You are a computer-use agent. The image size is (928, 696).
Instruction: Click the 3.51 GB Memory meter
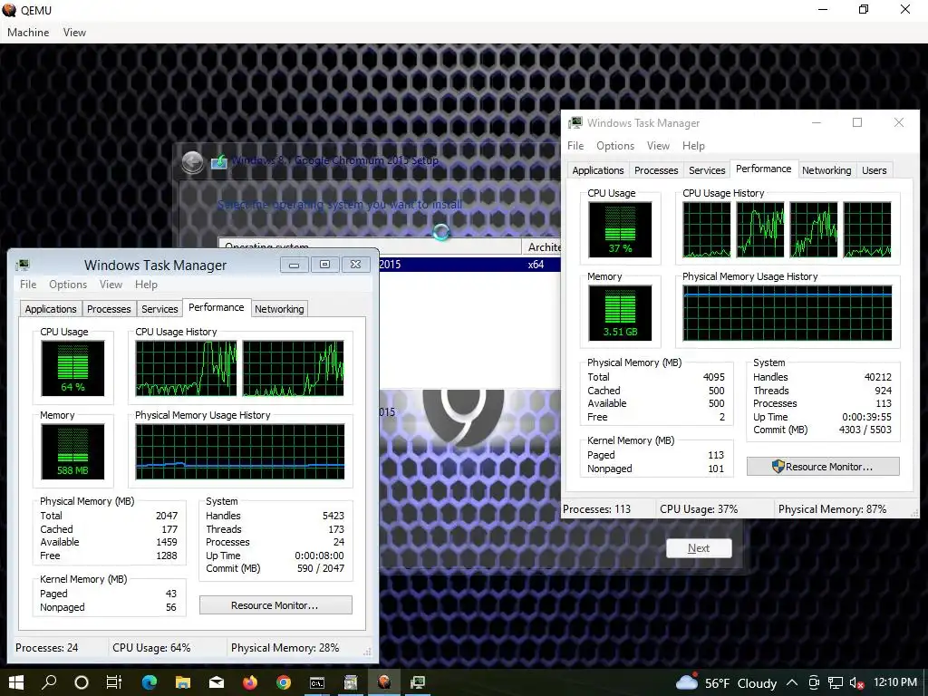tap(620, 313)
